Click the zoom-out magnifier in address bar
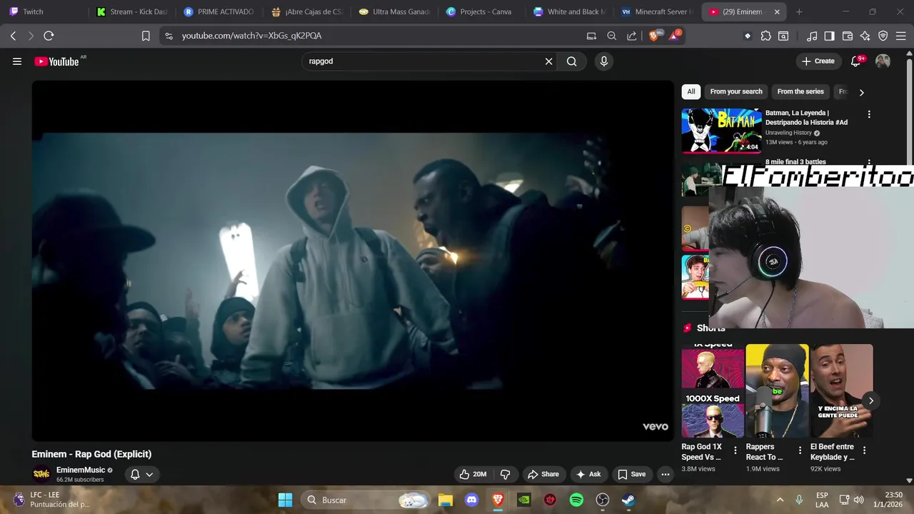Screen dimensions: 914x514 (612, 36)
